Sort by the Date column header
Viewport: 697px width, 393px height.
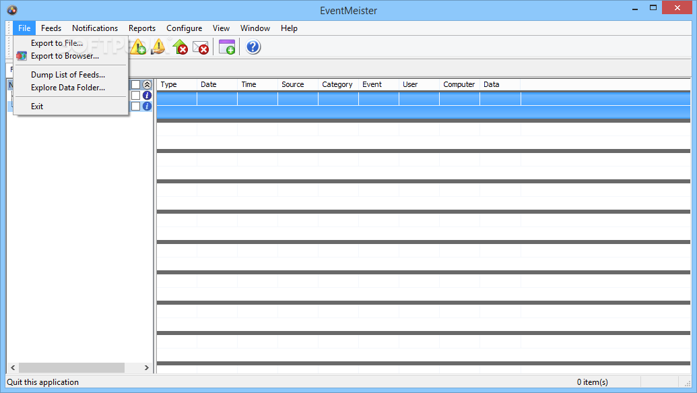coord(217,84)
